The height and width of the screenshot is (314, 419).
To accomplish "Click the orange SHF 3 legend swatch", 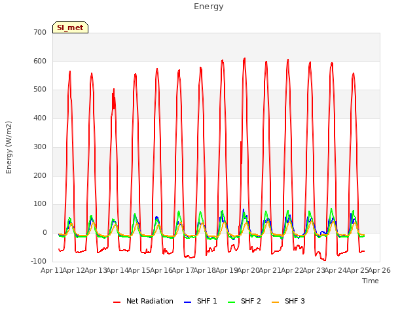I will [275, 302].
